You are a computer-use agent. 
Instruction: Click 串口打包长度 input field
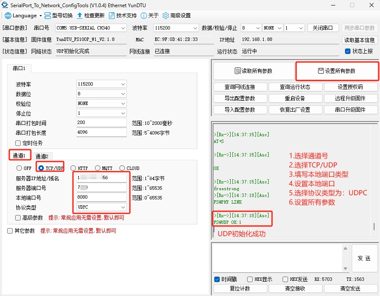[102, 132]
